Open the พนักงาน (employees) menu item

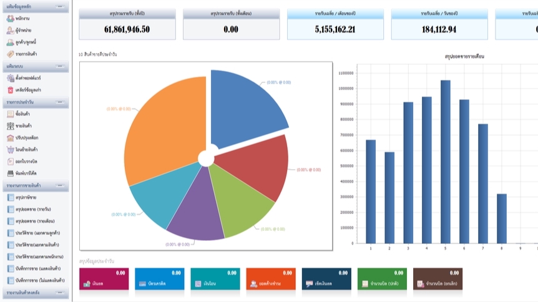(x=18, y=19)
